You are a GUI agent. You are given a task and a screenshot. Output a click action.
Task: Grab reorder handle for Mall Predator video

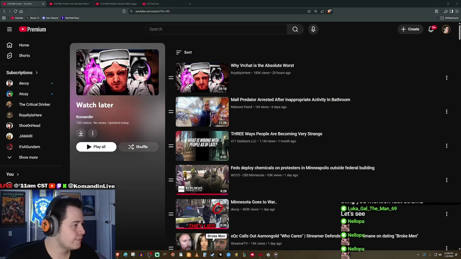click(171, 112)
